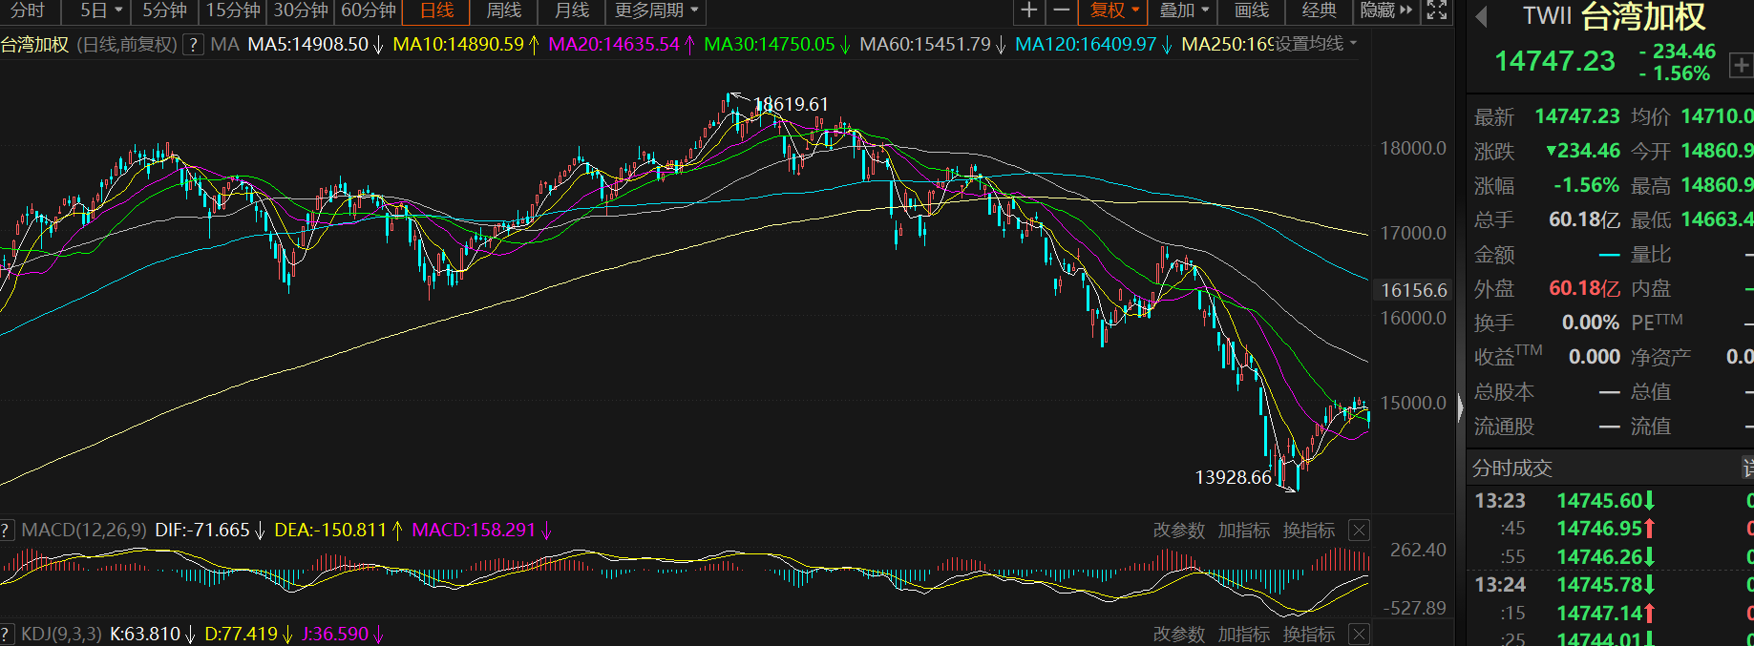This screenshot has width=1754, height=646.
Task: Zoom in chart with plus icon
Action: 1028,10
